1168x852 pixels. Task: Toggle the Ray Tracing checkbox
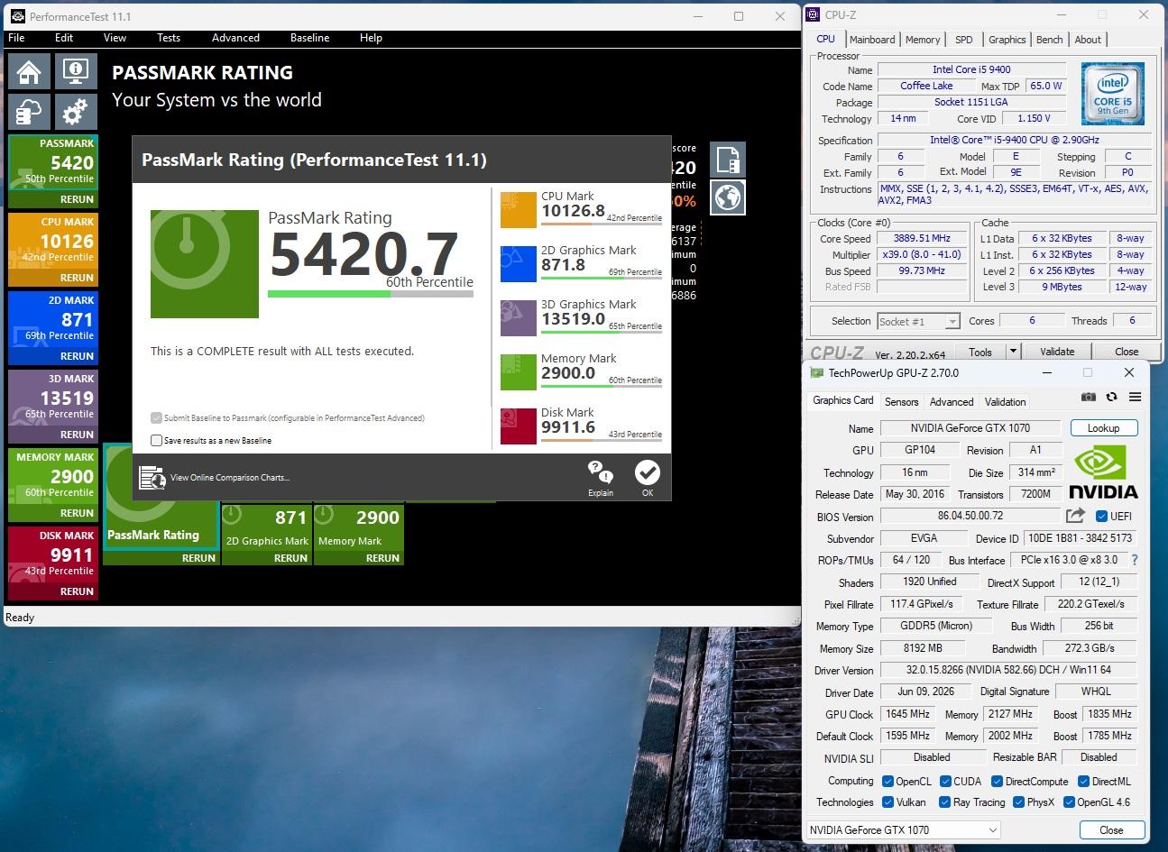(x=944, y=802)
